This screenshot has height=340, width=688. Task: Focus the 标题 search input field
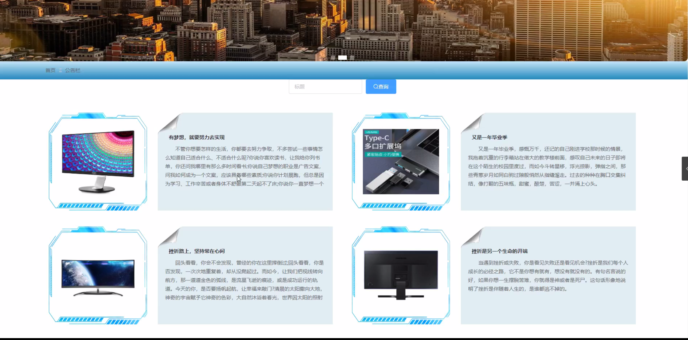pos(325,87)
